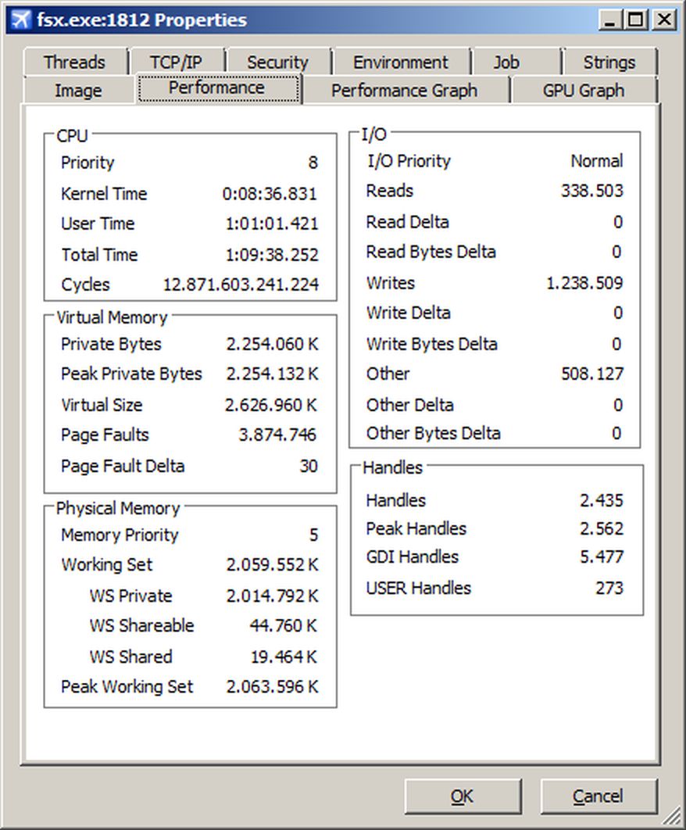Click the OK button
The image size is (686, 830).
coord(463,796)
